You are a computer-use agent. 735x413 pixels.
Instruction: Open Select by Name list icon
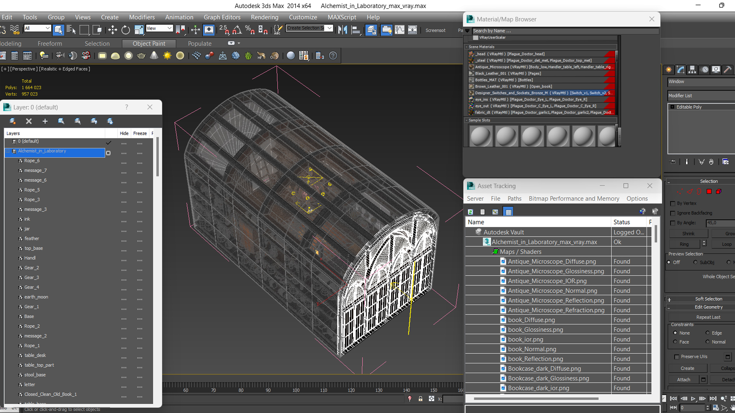(x=71, y=29)
